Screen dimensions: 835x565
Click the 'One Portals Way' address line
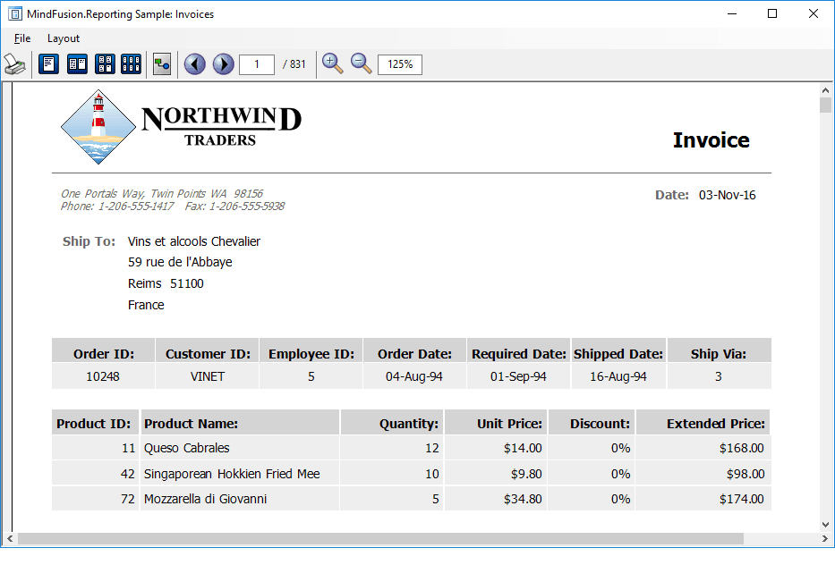pos(161,194)
